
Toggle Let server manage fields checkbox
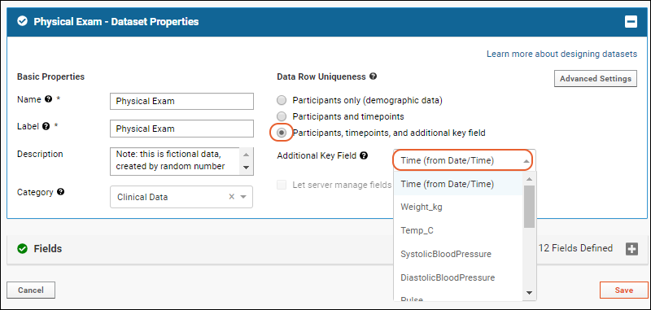tap(282, 185)
